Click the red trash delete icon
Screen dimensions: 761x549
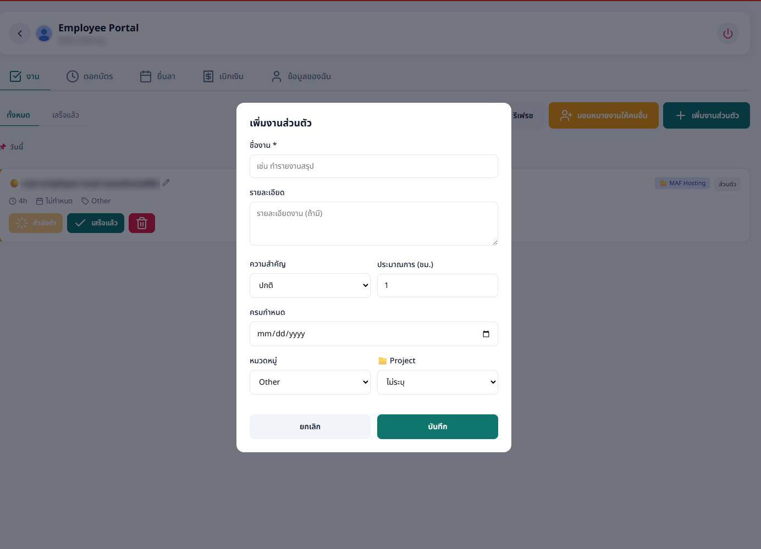click(x=142, y=223)
